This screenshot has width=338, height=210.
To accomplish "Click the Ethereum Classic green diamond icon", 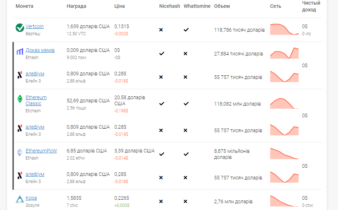I will click(x=20, y=99).
